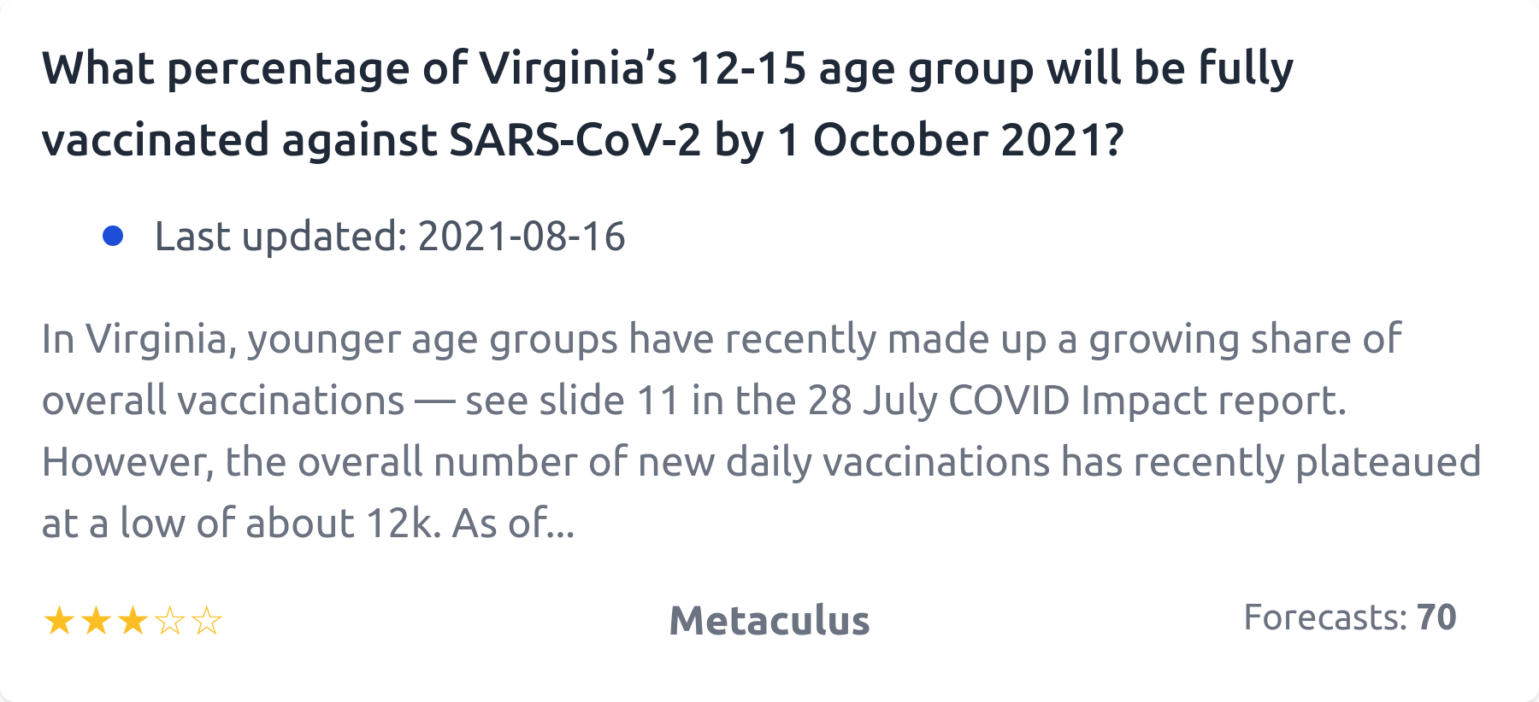
Task: Click the third filled gold star
Action: point(133,621)
